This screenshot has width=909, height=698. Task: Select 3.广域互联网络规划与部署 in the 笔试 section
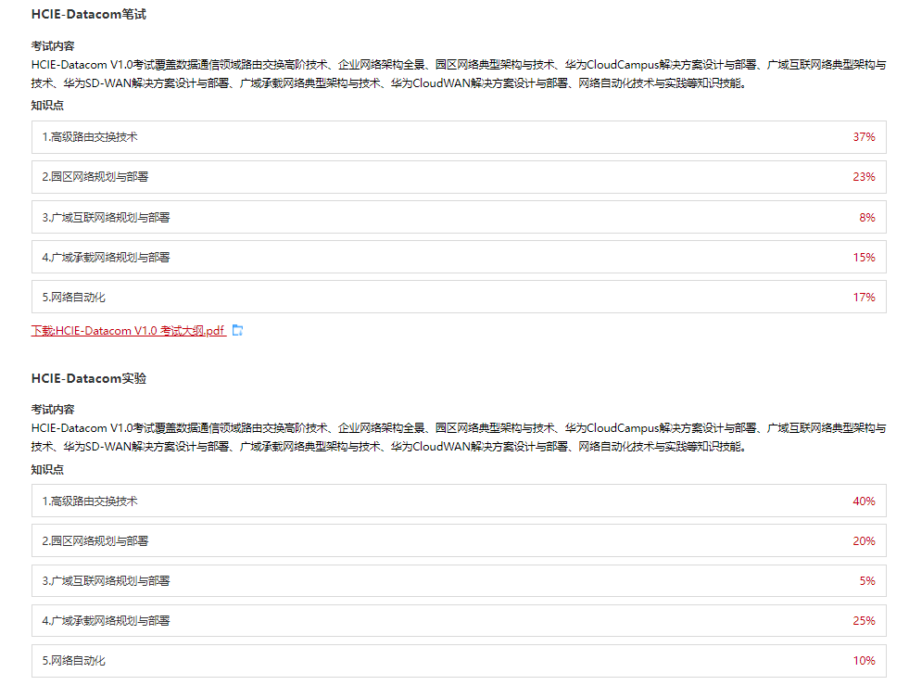459,218
